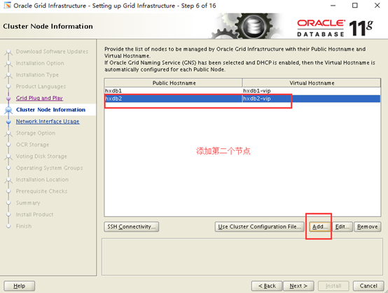
Task: Click the Product Languages step label
Action: click(x=41, y=86)
